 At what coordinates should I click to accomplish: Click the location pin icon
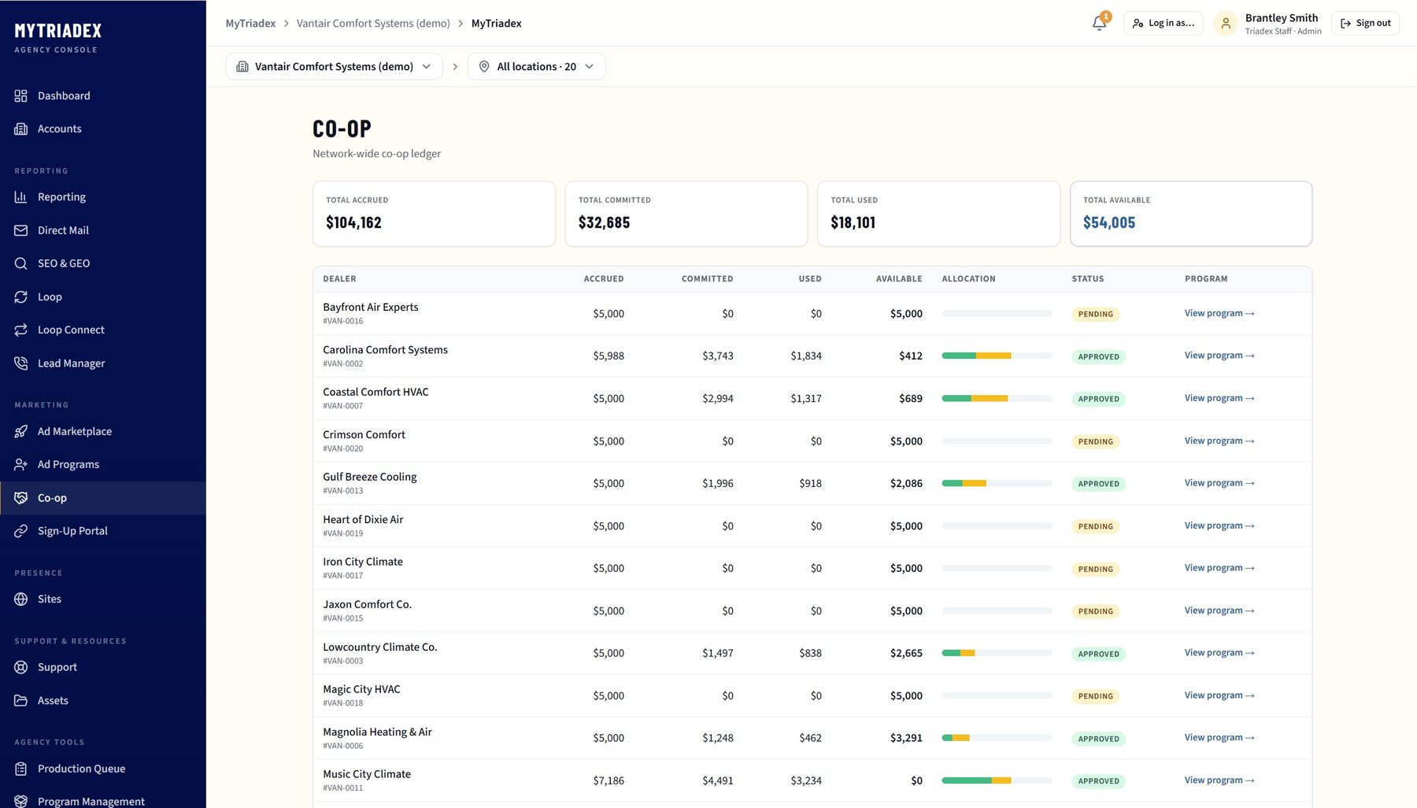[484, 67]
